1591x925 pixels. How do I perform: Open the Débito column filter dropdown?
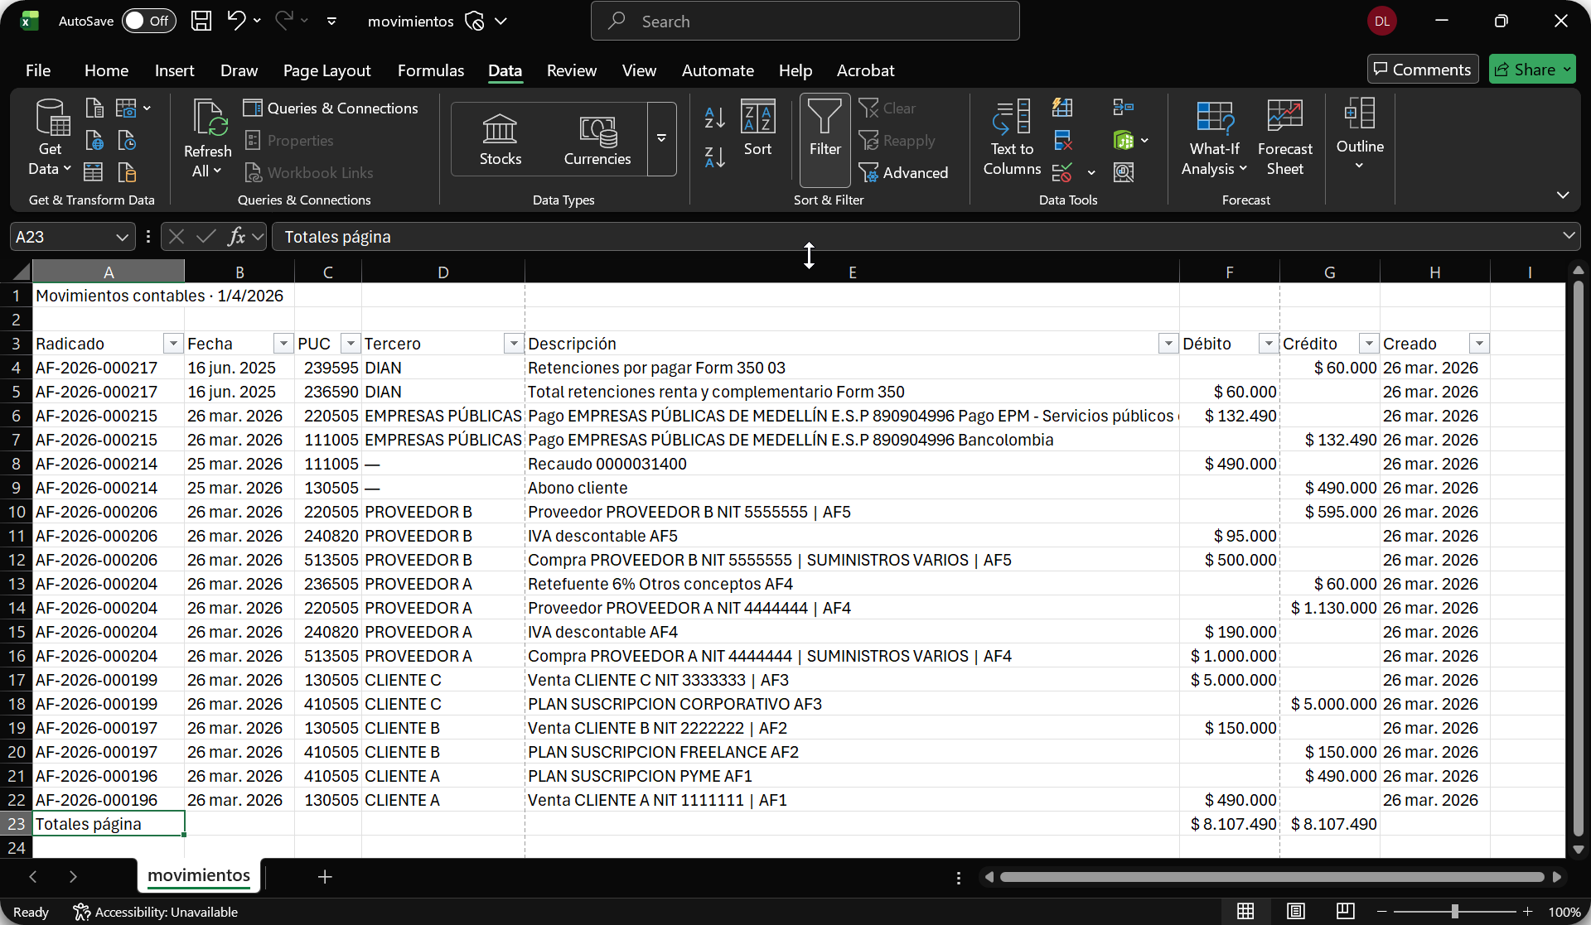(1268, 344)
